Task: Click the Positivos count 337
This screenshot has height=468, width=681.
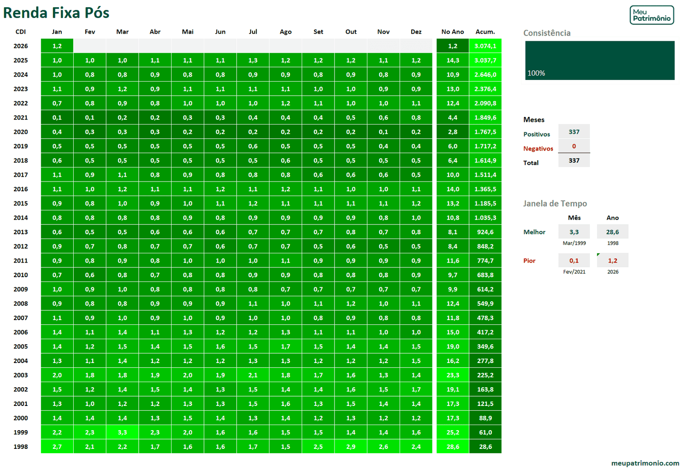Action: [x=574, y=132]
